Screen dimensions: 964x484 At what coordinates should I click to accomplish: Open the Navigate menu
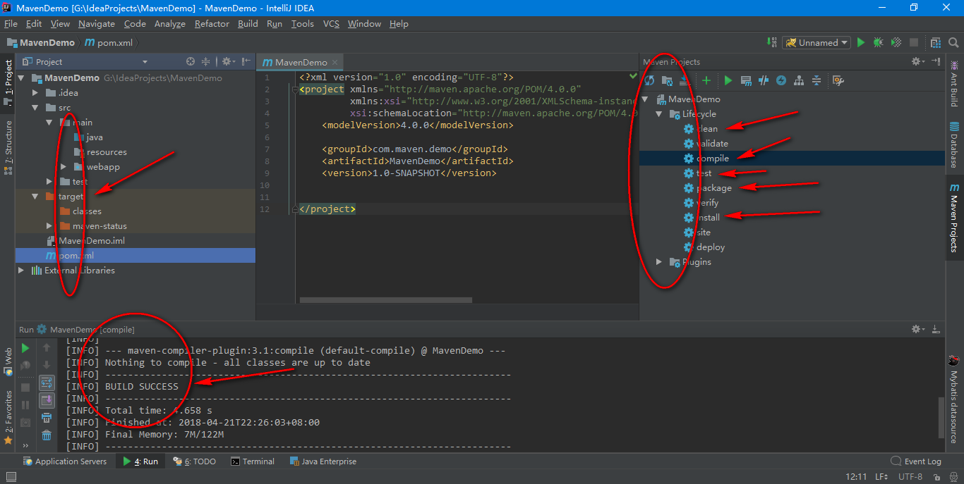97,24
